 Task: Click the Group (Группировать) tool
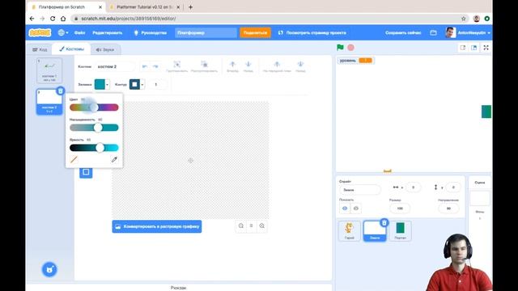[177, 66]
